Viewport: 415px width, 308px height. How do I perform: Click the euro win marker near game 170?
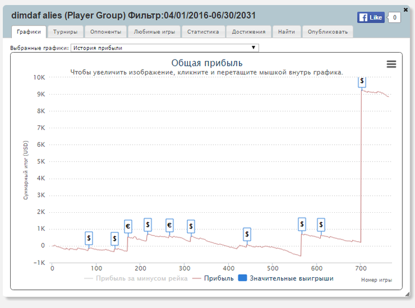tap(128, 226)
